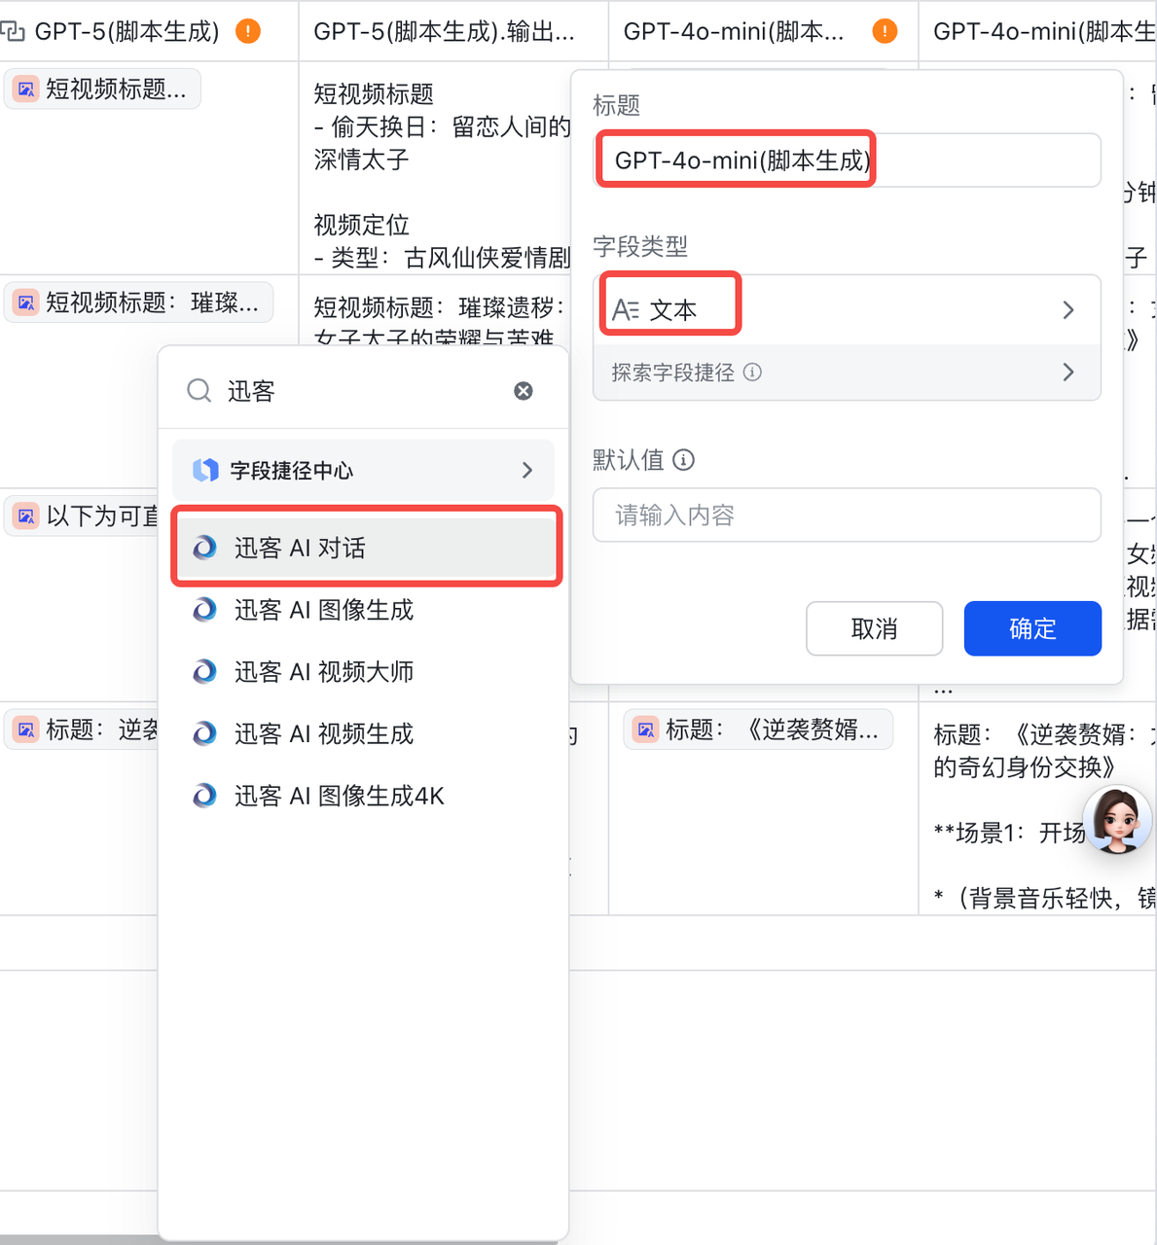Click the orange warning icon beside GPT-5(脚本生成)
Viewport: 1157px width, 1245px height.
pos(248,31)
